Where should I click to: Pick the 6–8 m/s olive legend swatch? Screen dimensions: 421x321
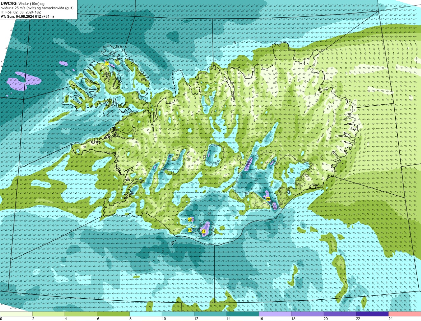coord(113,314)
